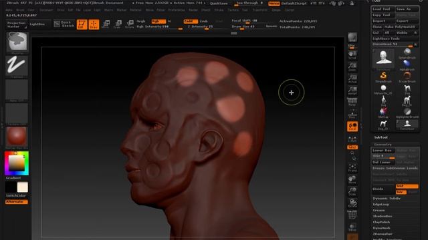Screen dimensions: 428x240
Task: Open the Freehand stroke selector
Action: coord(17,67)
